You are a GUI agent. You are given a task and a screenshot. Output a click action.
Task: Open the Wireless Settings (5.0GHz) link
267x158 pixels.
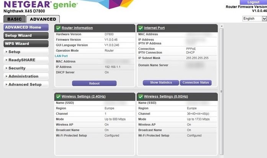(166, 97)
